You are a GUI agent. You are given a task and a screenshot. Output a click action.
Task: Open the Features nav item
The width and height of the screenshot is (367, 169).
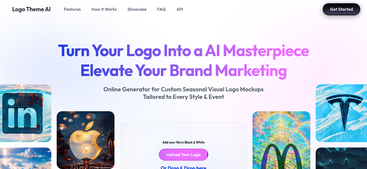pos(72,9)
